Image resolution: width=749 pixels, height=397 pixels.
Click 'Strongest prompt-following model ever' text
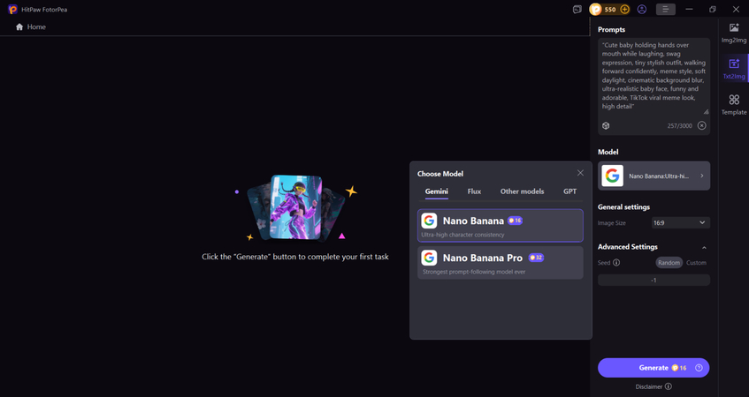point(474,272)
